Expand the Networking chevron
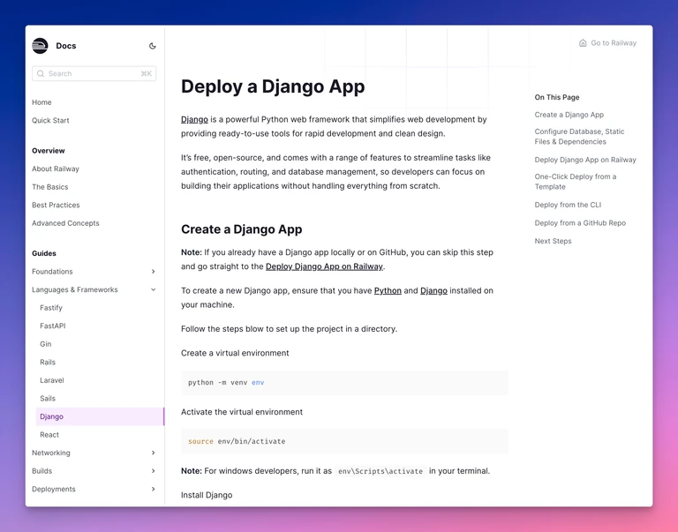The image size is (678, 532). 153,453
